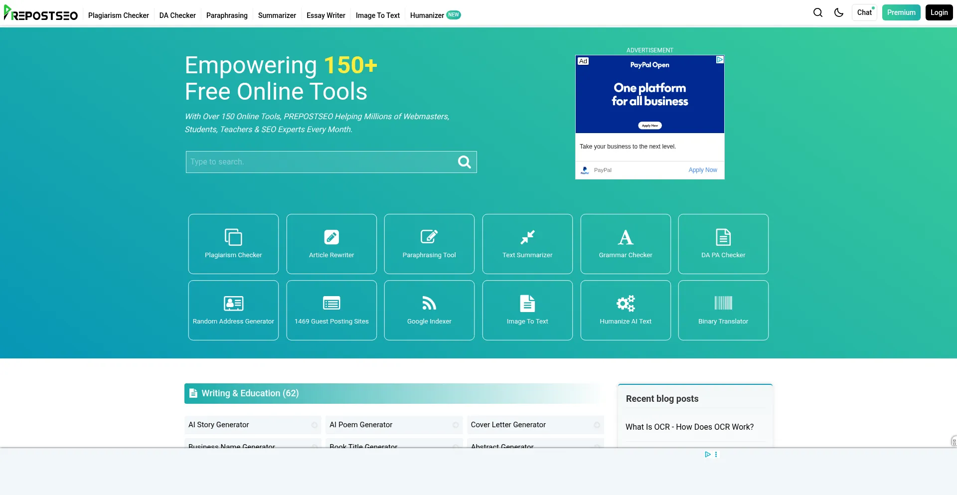Select the Text Summarizer compress icon

pos(527,237)
